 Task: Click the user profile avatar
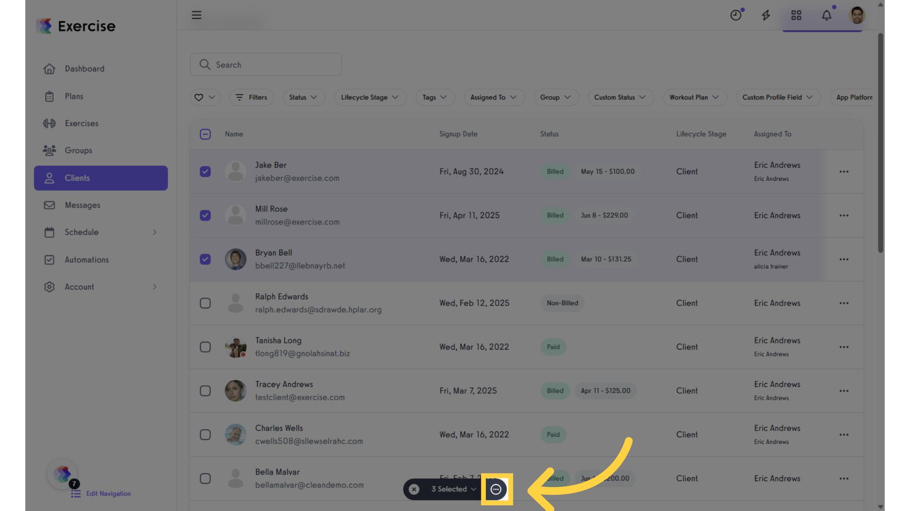pyautogui.click(x=857, y=15)
